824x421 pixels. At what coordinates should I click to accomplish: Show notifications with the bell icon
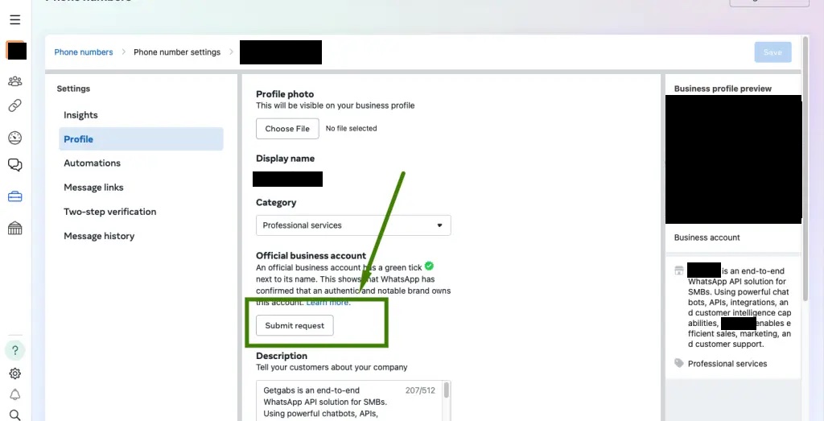point(15,394)
